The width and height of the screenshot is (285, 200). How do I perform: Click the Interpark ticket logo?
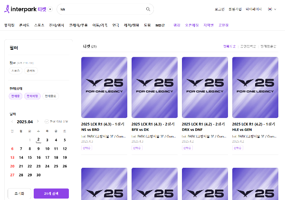tap(25, 9)
